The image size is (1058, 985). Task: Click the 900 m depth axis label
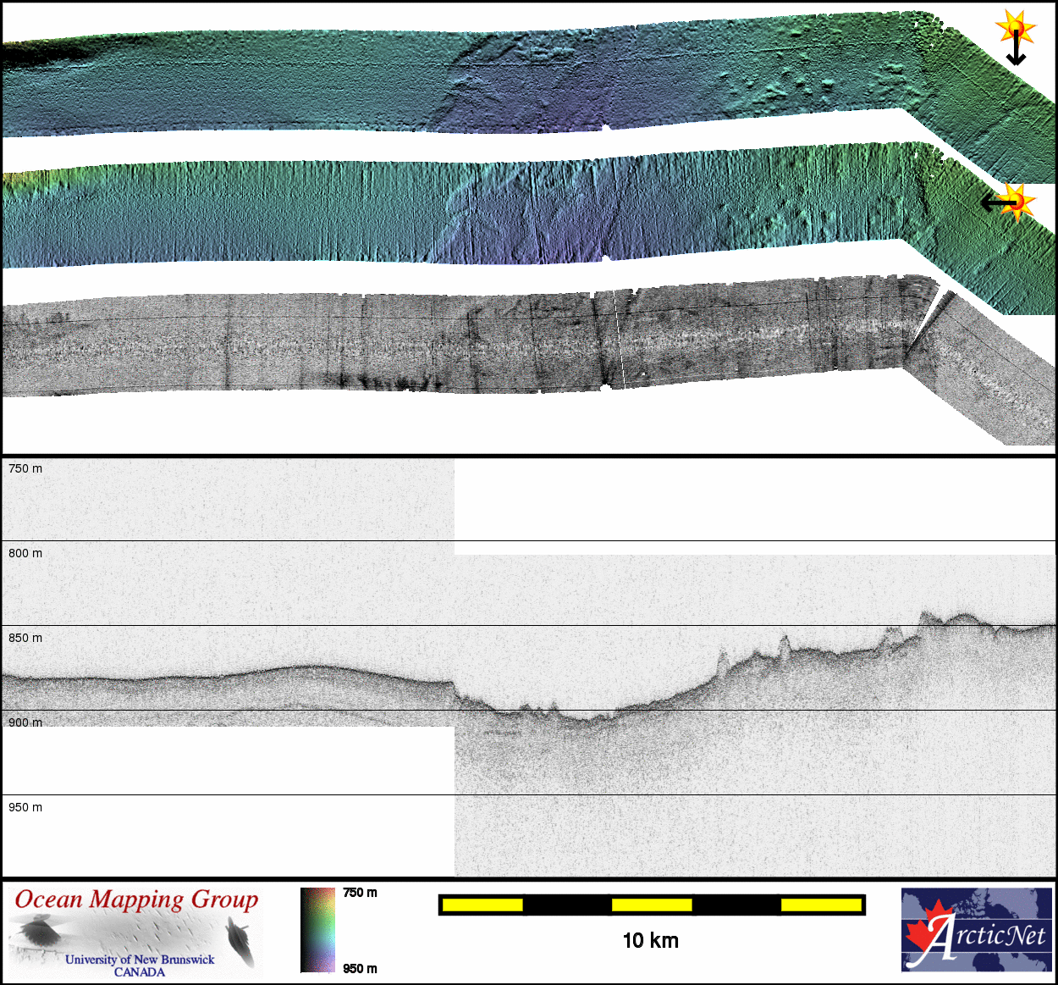click(x=25, y=722)
